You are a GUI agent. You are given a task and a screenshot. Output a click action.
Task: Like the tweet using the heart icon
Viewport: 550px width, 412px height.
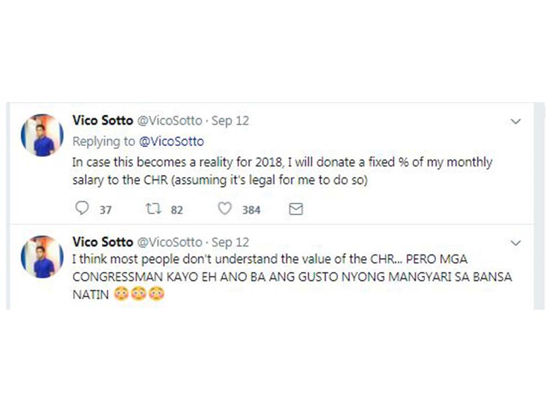coord(224,209)
